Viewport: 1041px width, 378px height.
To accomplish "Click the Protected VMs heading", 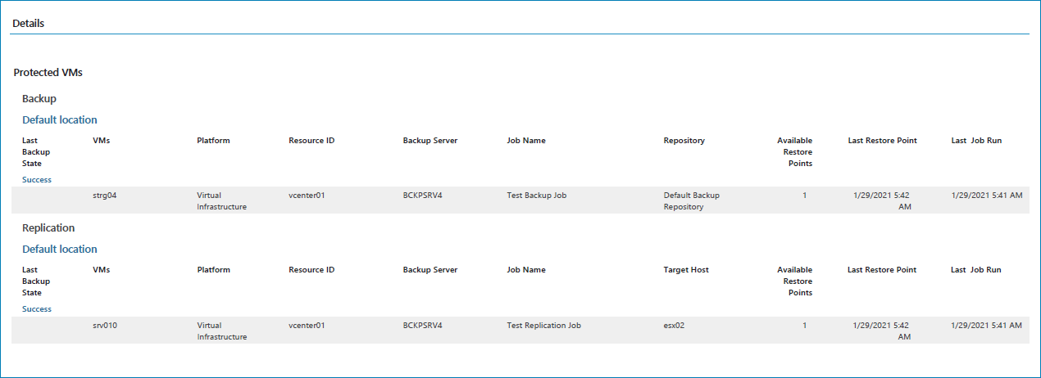I will pyautogui.click(x=48, y=73).
